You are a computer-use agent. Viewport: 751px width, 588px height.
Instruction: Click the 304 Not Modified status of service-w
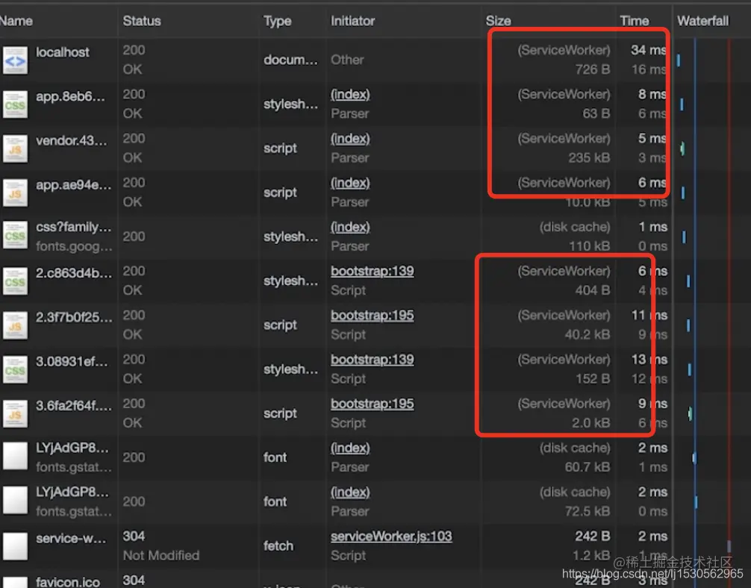pyautogui.click(x=161, y=546)
